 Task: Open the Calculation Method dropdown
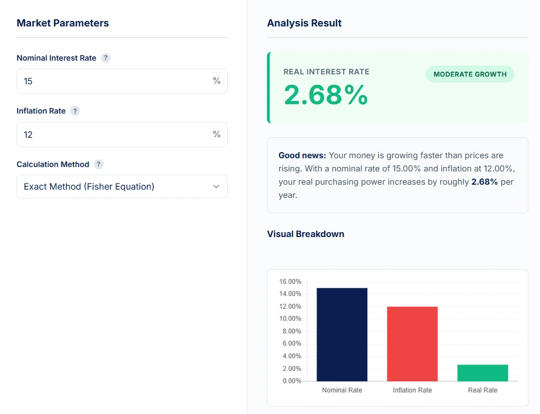pyautogui.click(x=122, y=186)
